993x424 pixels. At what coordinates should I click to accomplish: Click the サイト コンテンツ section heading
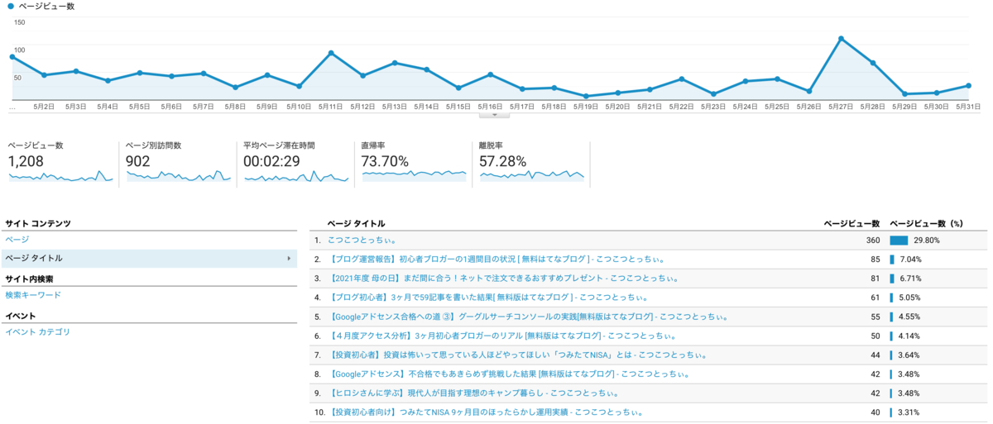point(38,224)
